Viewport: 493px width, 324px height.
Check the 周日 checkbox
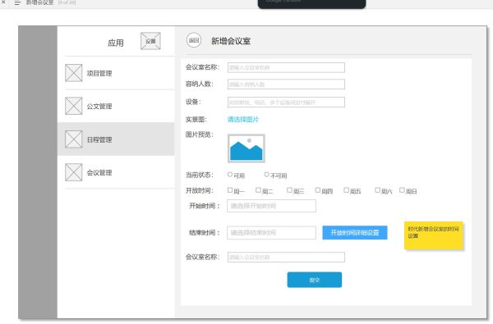click(402, 190)
